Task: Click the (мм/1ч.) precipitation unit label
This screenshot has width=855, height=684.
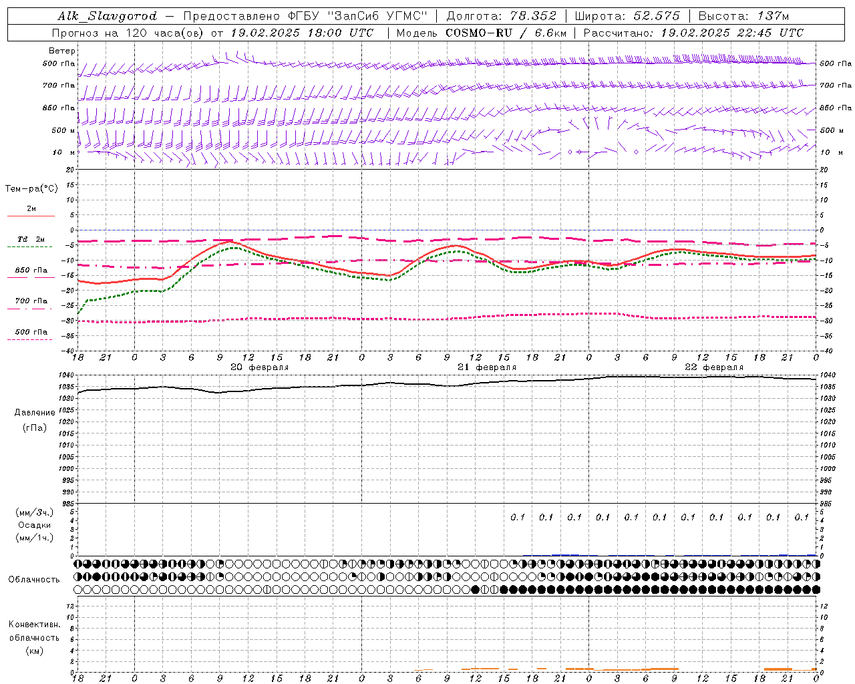Action: pyautogui.click(x=35, y=538)
